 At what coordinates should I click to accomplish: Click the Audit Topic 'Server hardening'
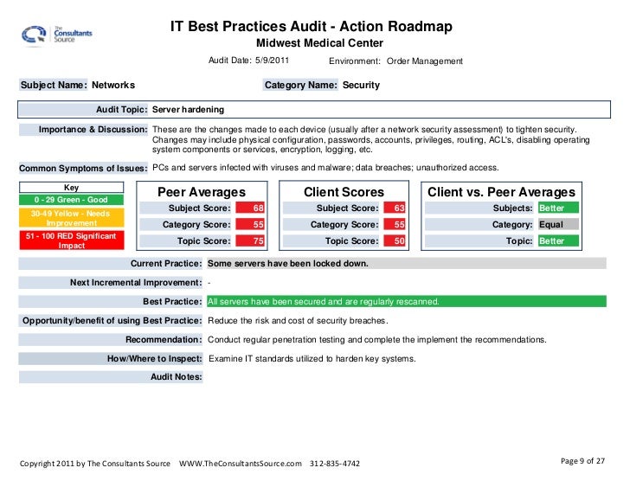coord(188,110)
